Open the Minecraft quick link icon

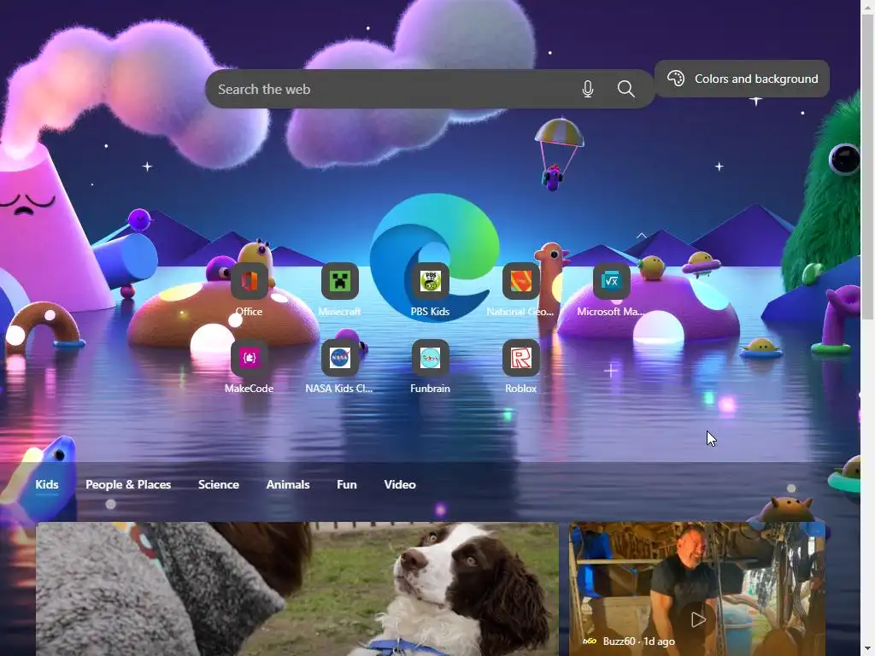pos(339,281)
